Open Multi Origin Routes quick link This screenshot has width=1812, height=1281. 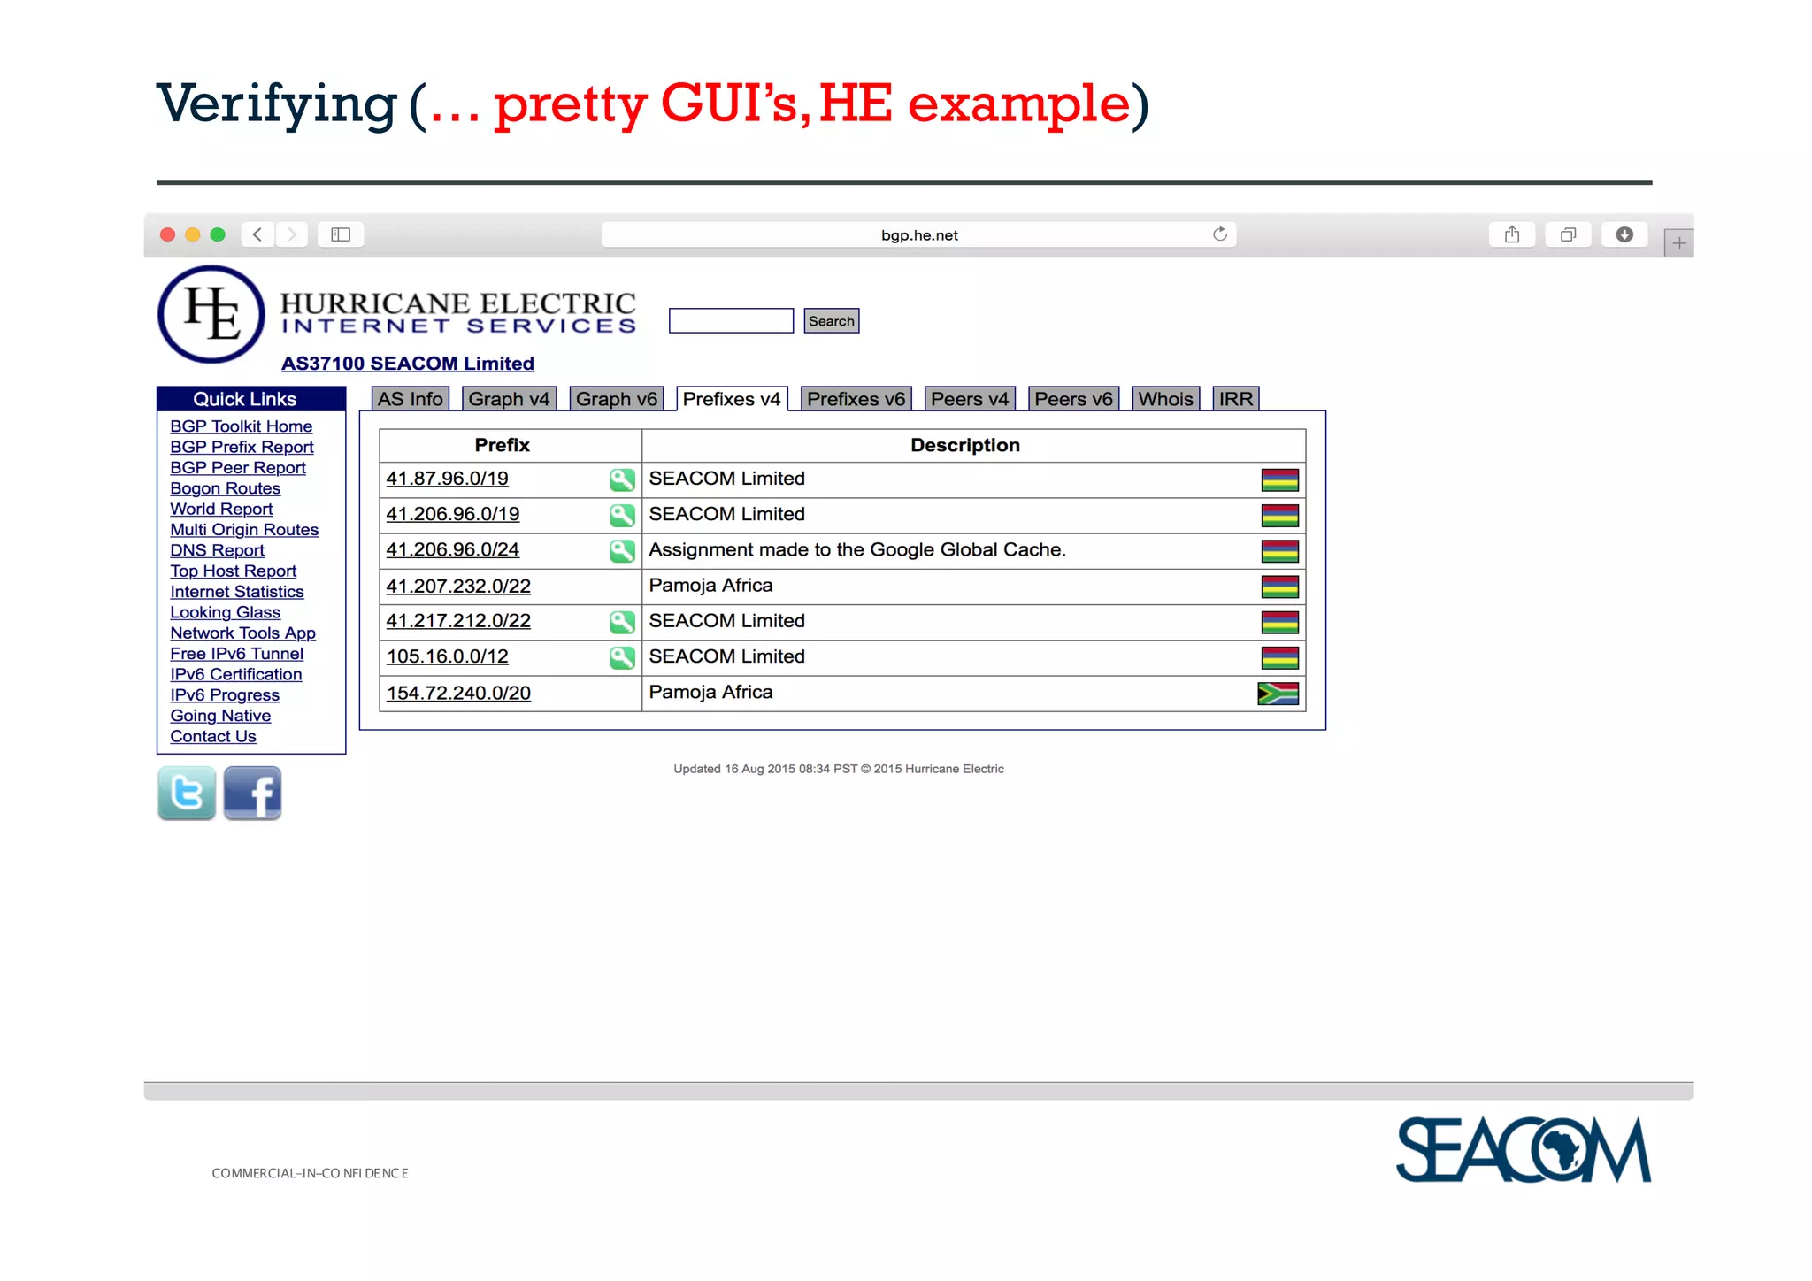pyautogui.click(x=244, y=529)
